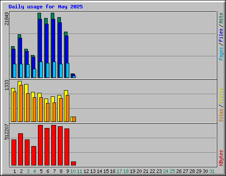Click day 29 label on x-axis
226x176 pixels.
pyautogui.click(x=199, y=171)
